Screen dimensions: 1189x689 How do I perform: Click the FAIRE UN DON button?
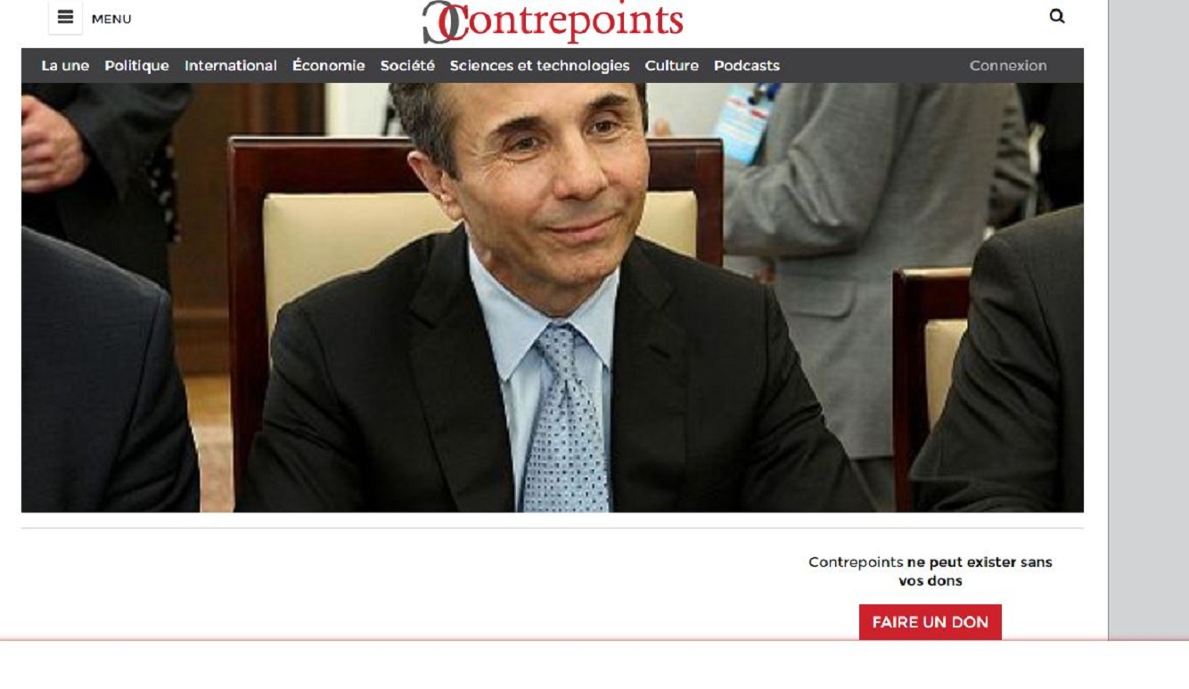point(931,622)
